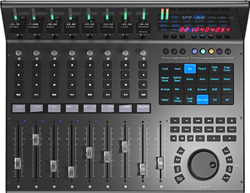Click the Page Up button
Image resolution: width=250 pixels, height=193 pixels.
(x=214, y=68)
